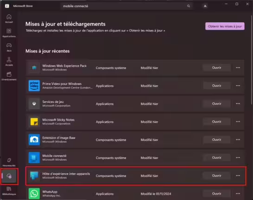The image size is (253, 200).
Task: Click Ouvrir for Hôte d'expérience inter-appareils
Action: click(217, 175)
